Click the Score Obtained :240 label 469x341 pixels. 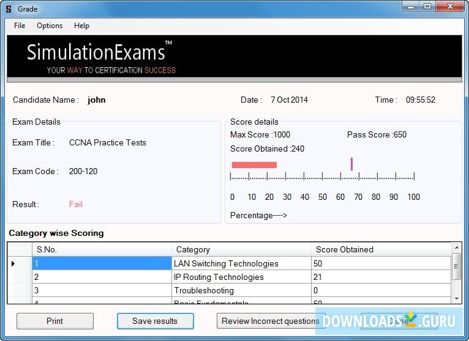(x=267, y=148)
